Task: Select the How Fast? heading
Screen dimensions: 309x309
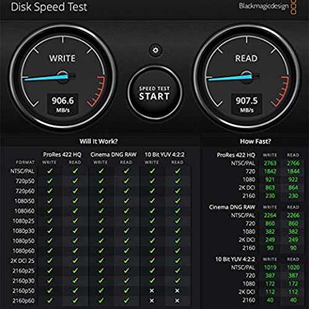Action: coord(255,142)
